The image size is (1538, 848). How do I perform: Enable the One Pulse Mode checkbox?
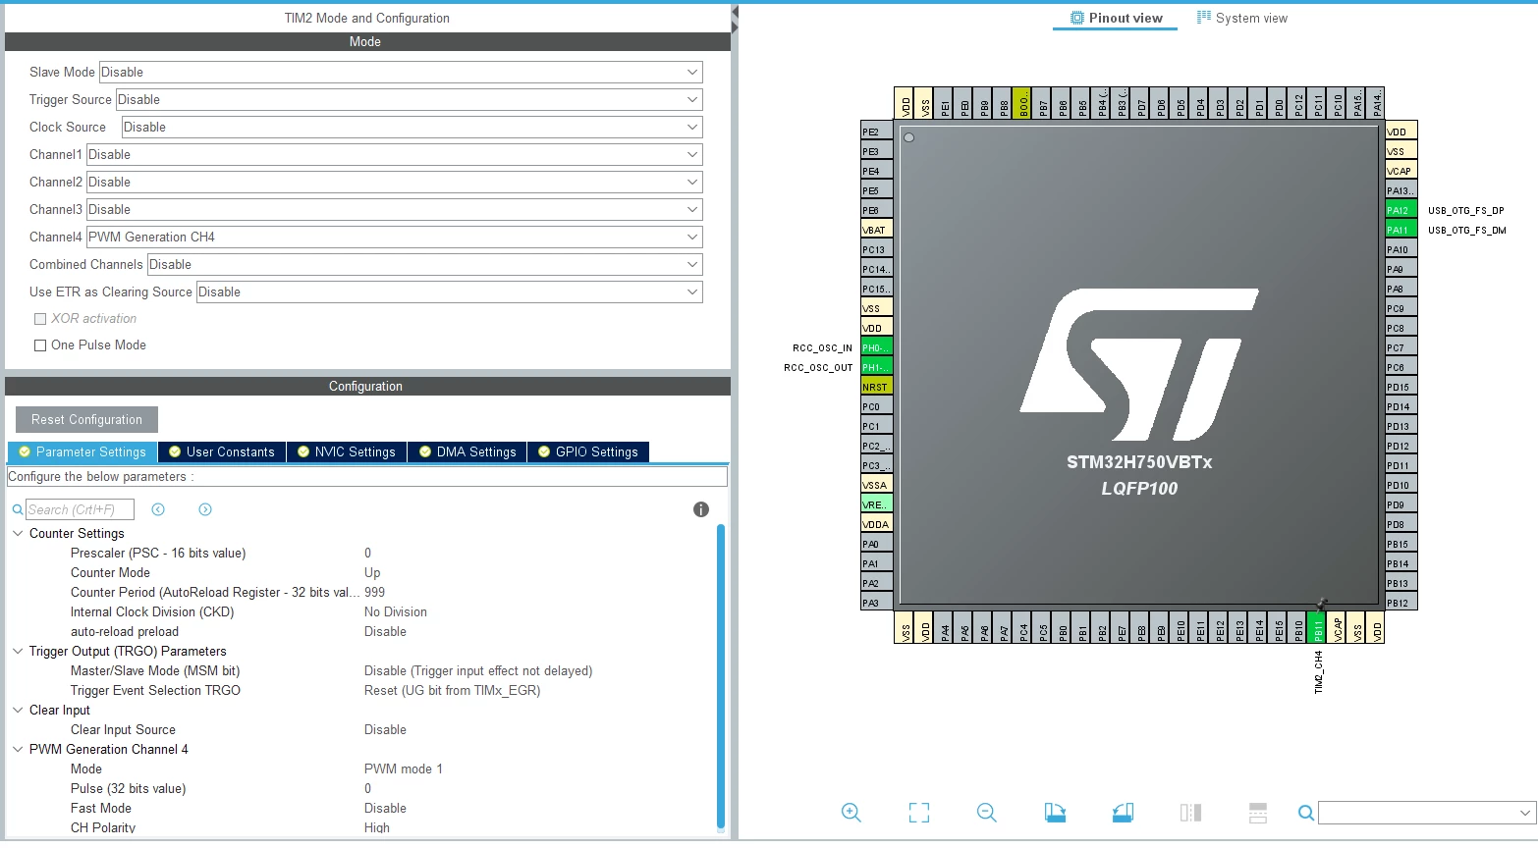point(40,345)
